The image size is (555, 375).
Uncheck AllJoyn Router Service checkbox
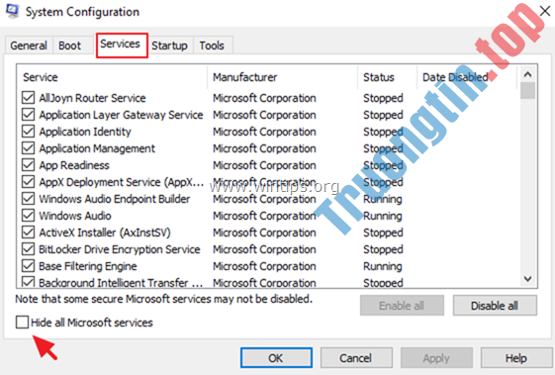[29, 98]
